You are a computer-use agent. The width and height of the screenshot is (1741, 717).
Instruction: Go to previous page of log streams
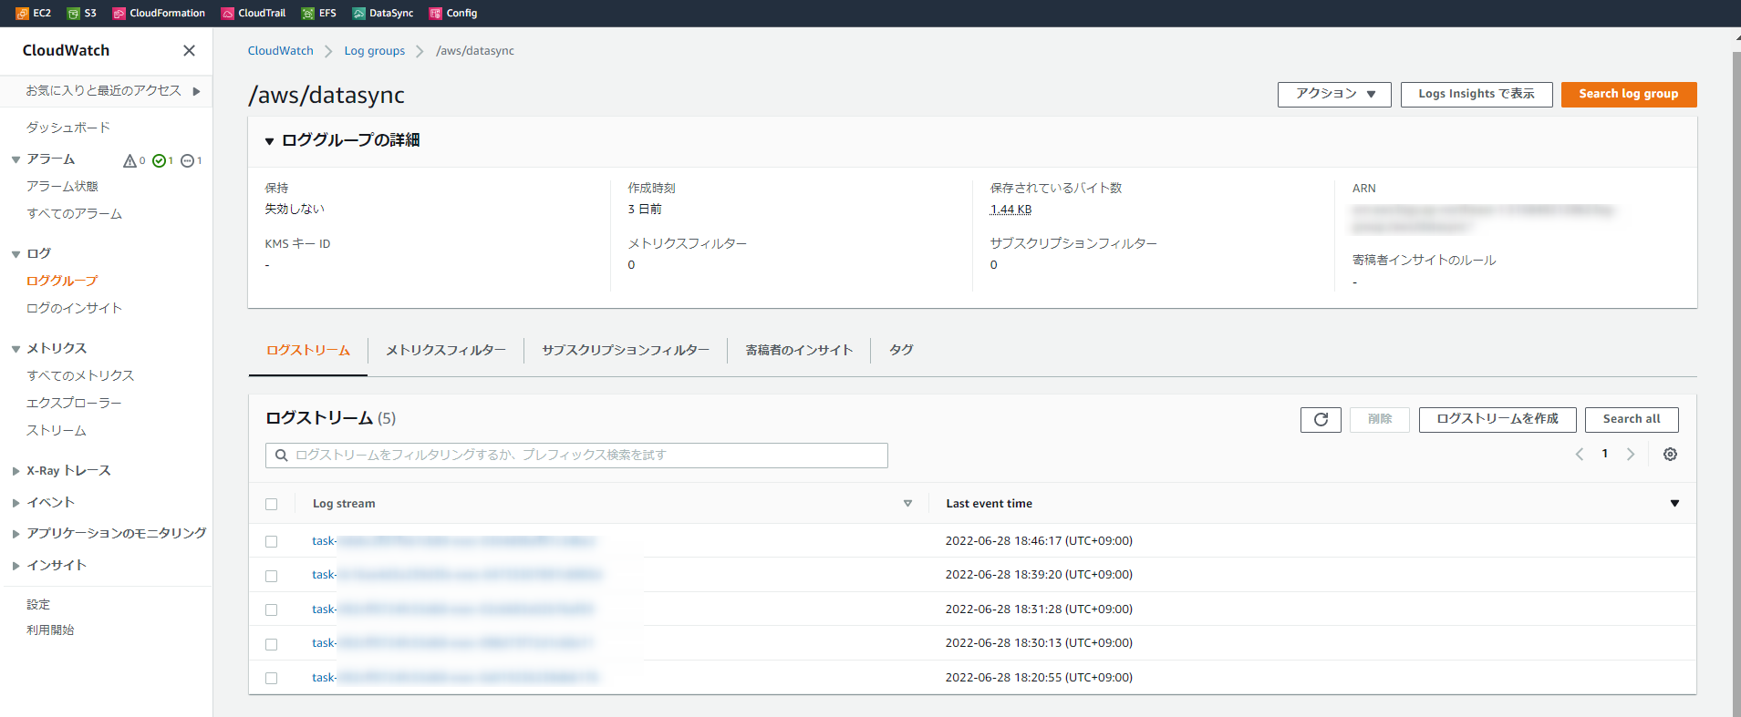click(1580, 454)
